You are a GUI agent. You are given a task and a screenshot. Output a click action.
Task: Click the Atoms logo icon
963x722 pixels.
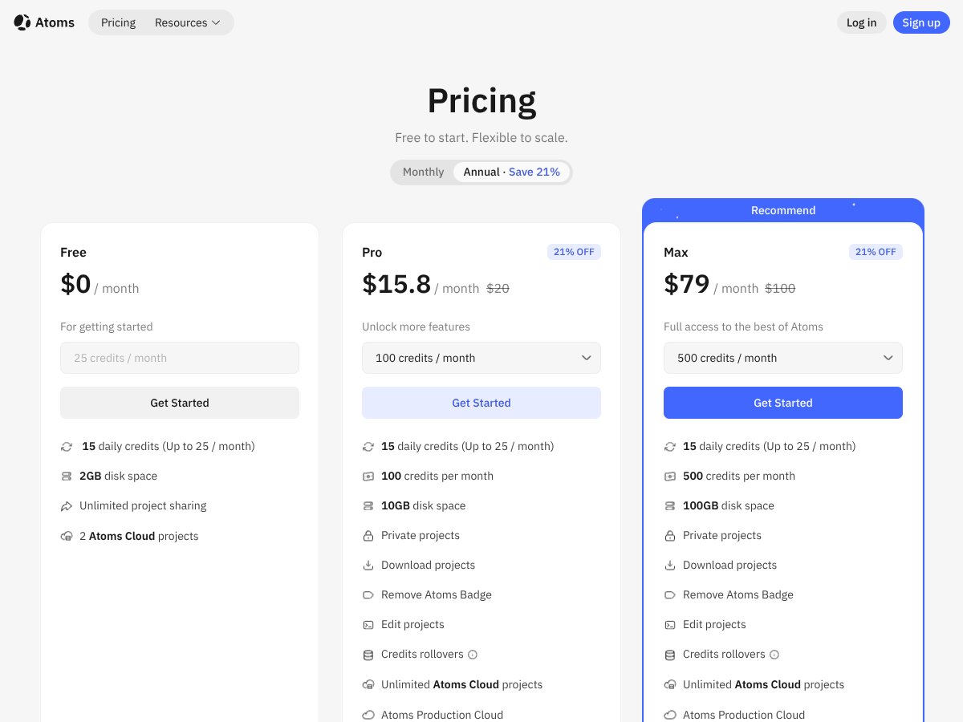pyautogui.click(x=22, y=22)
